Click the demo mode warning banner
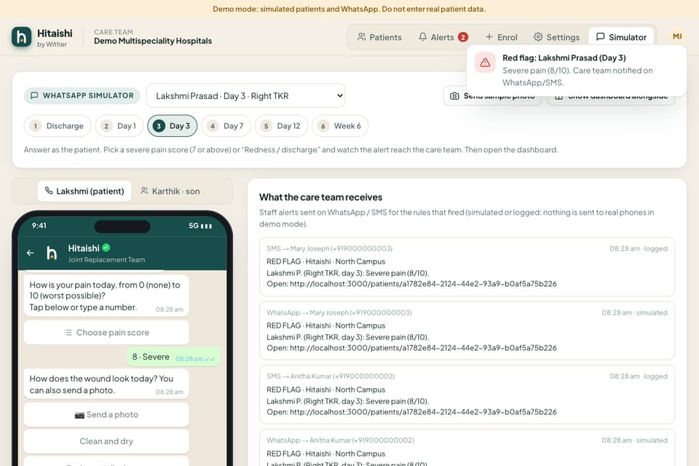 349,9
